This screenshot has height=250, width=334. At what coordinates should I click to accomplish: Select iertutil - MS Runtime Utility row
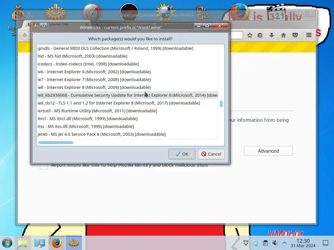pos(127,111)
